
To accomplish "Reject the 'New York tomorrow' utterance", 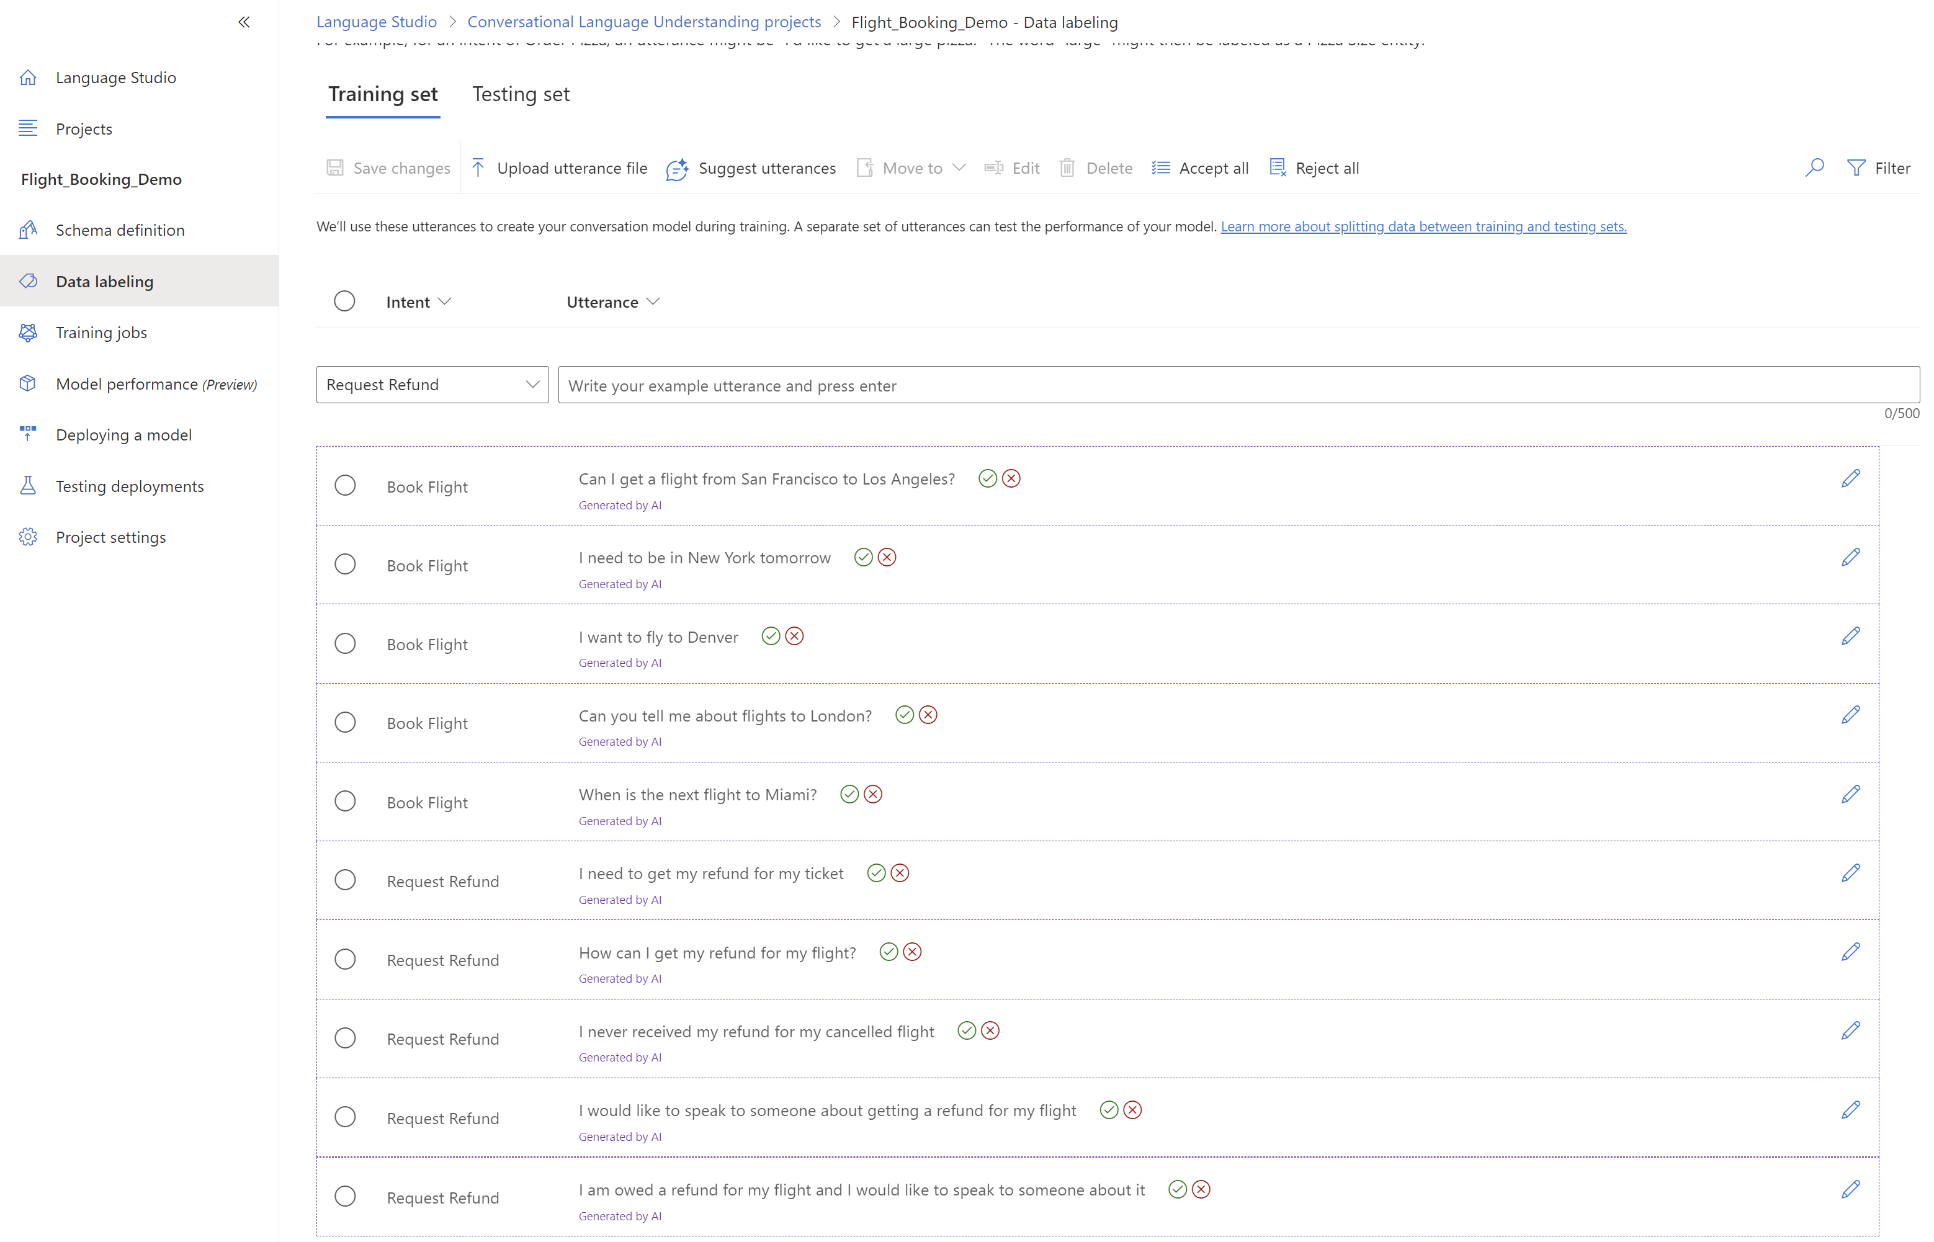I will point(887,557).
